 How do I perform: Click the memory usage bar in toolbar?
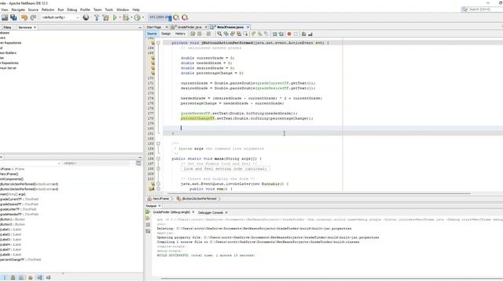[160, 17]
